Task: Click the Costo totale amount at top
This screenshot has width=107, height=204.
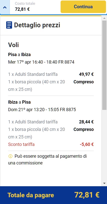Action: coord(22,9)
